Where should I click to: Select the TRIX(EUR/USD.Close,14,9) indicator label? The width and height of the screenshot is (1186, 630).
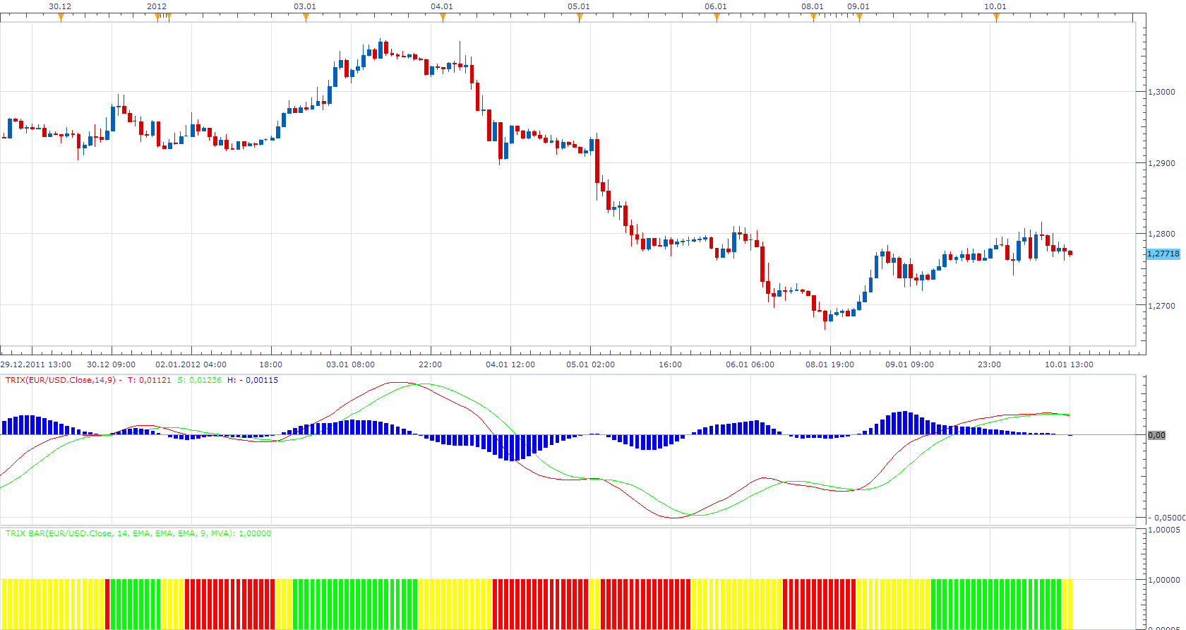[x=61, y=380]
